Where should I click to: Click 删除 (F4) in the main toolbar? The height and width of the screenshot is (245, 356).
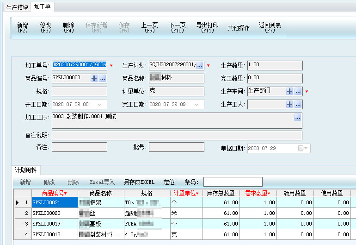(68, 27)
